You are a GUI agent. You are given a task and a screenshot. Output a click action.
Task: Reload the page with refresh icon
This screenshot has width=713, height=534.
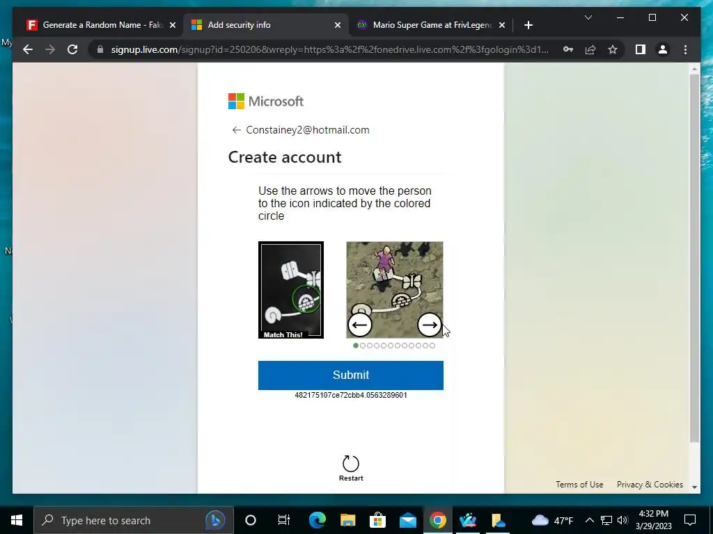[x=72, y=49]
